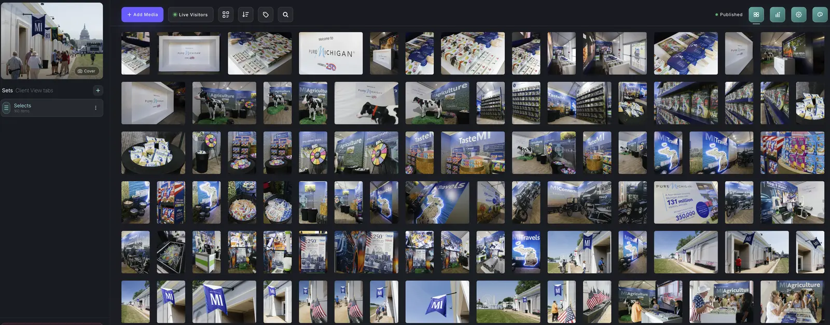The image size is (830, 325).
Task: Toggle the Live Visitors indicator
Action: pyautogui.click(x=190, y=14)
